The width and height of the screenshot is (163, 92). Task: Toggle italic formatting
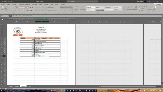coord(18,10)
